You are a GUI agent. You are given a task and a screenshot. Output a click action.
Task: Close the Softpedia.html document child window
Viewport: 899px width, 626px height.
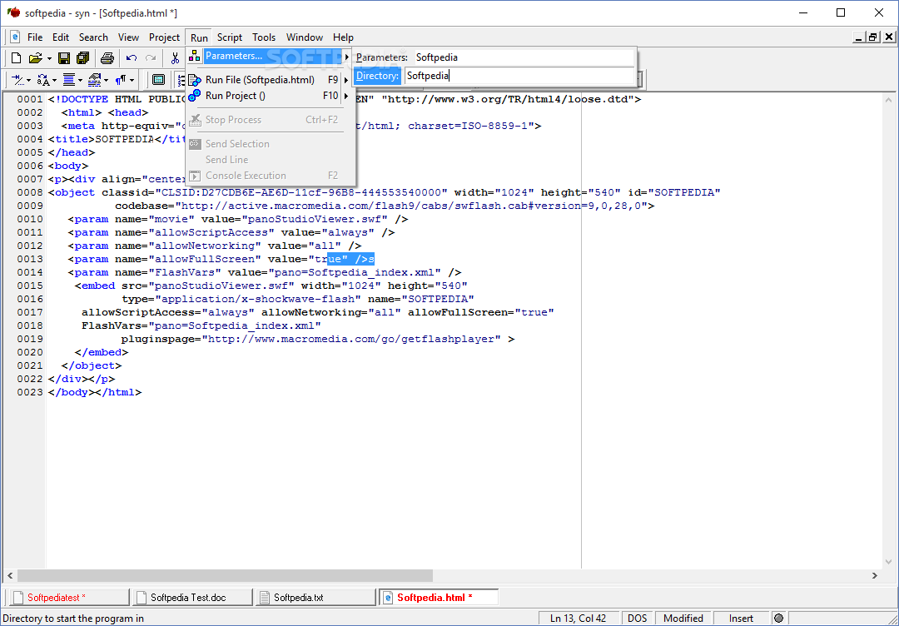pyautogui.click(x=889, y=37)
